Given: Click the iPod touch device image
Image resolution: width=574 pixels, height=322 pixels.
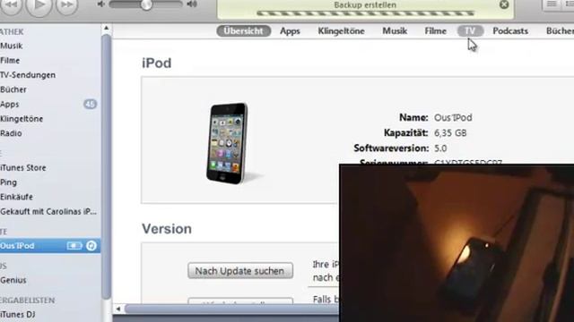Looking at the screenshot, I should tap(228, 143).
